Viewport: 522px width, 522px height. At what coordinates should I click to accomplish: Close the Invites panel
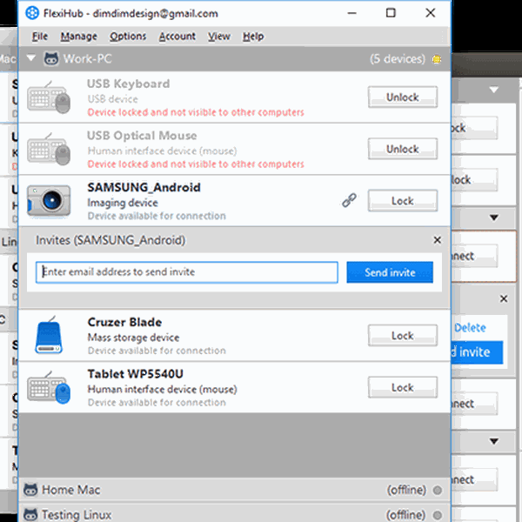437,240
